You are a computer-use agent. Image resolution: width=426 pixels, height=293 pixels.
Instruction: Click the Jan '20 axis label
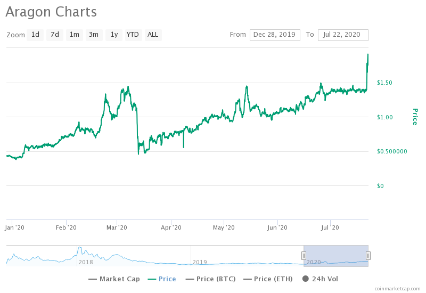tap(14, 227)
